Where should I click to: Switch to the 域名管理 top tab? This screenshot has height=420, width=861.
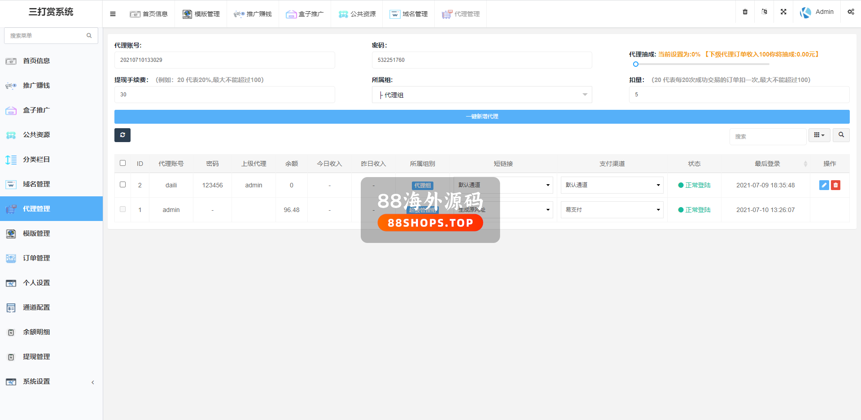(409, 14)
